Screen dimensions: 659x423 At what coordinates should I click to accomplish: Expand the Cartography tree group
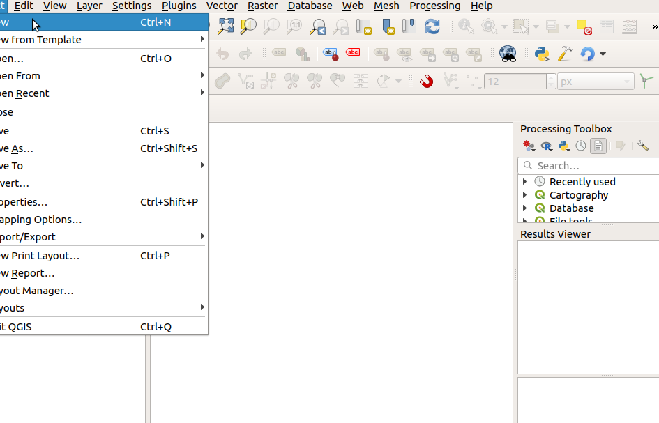click(525, 195)
